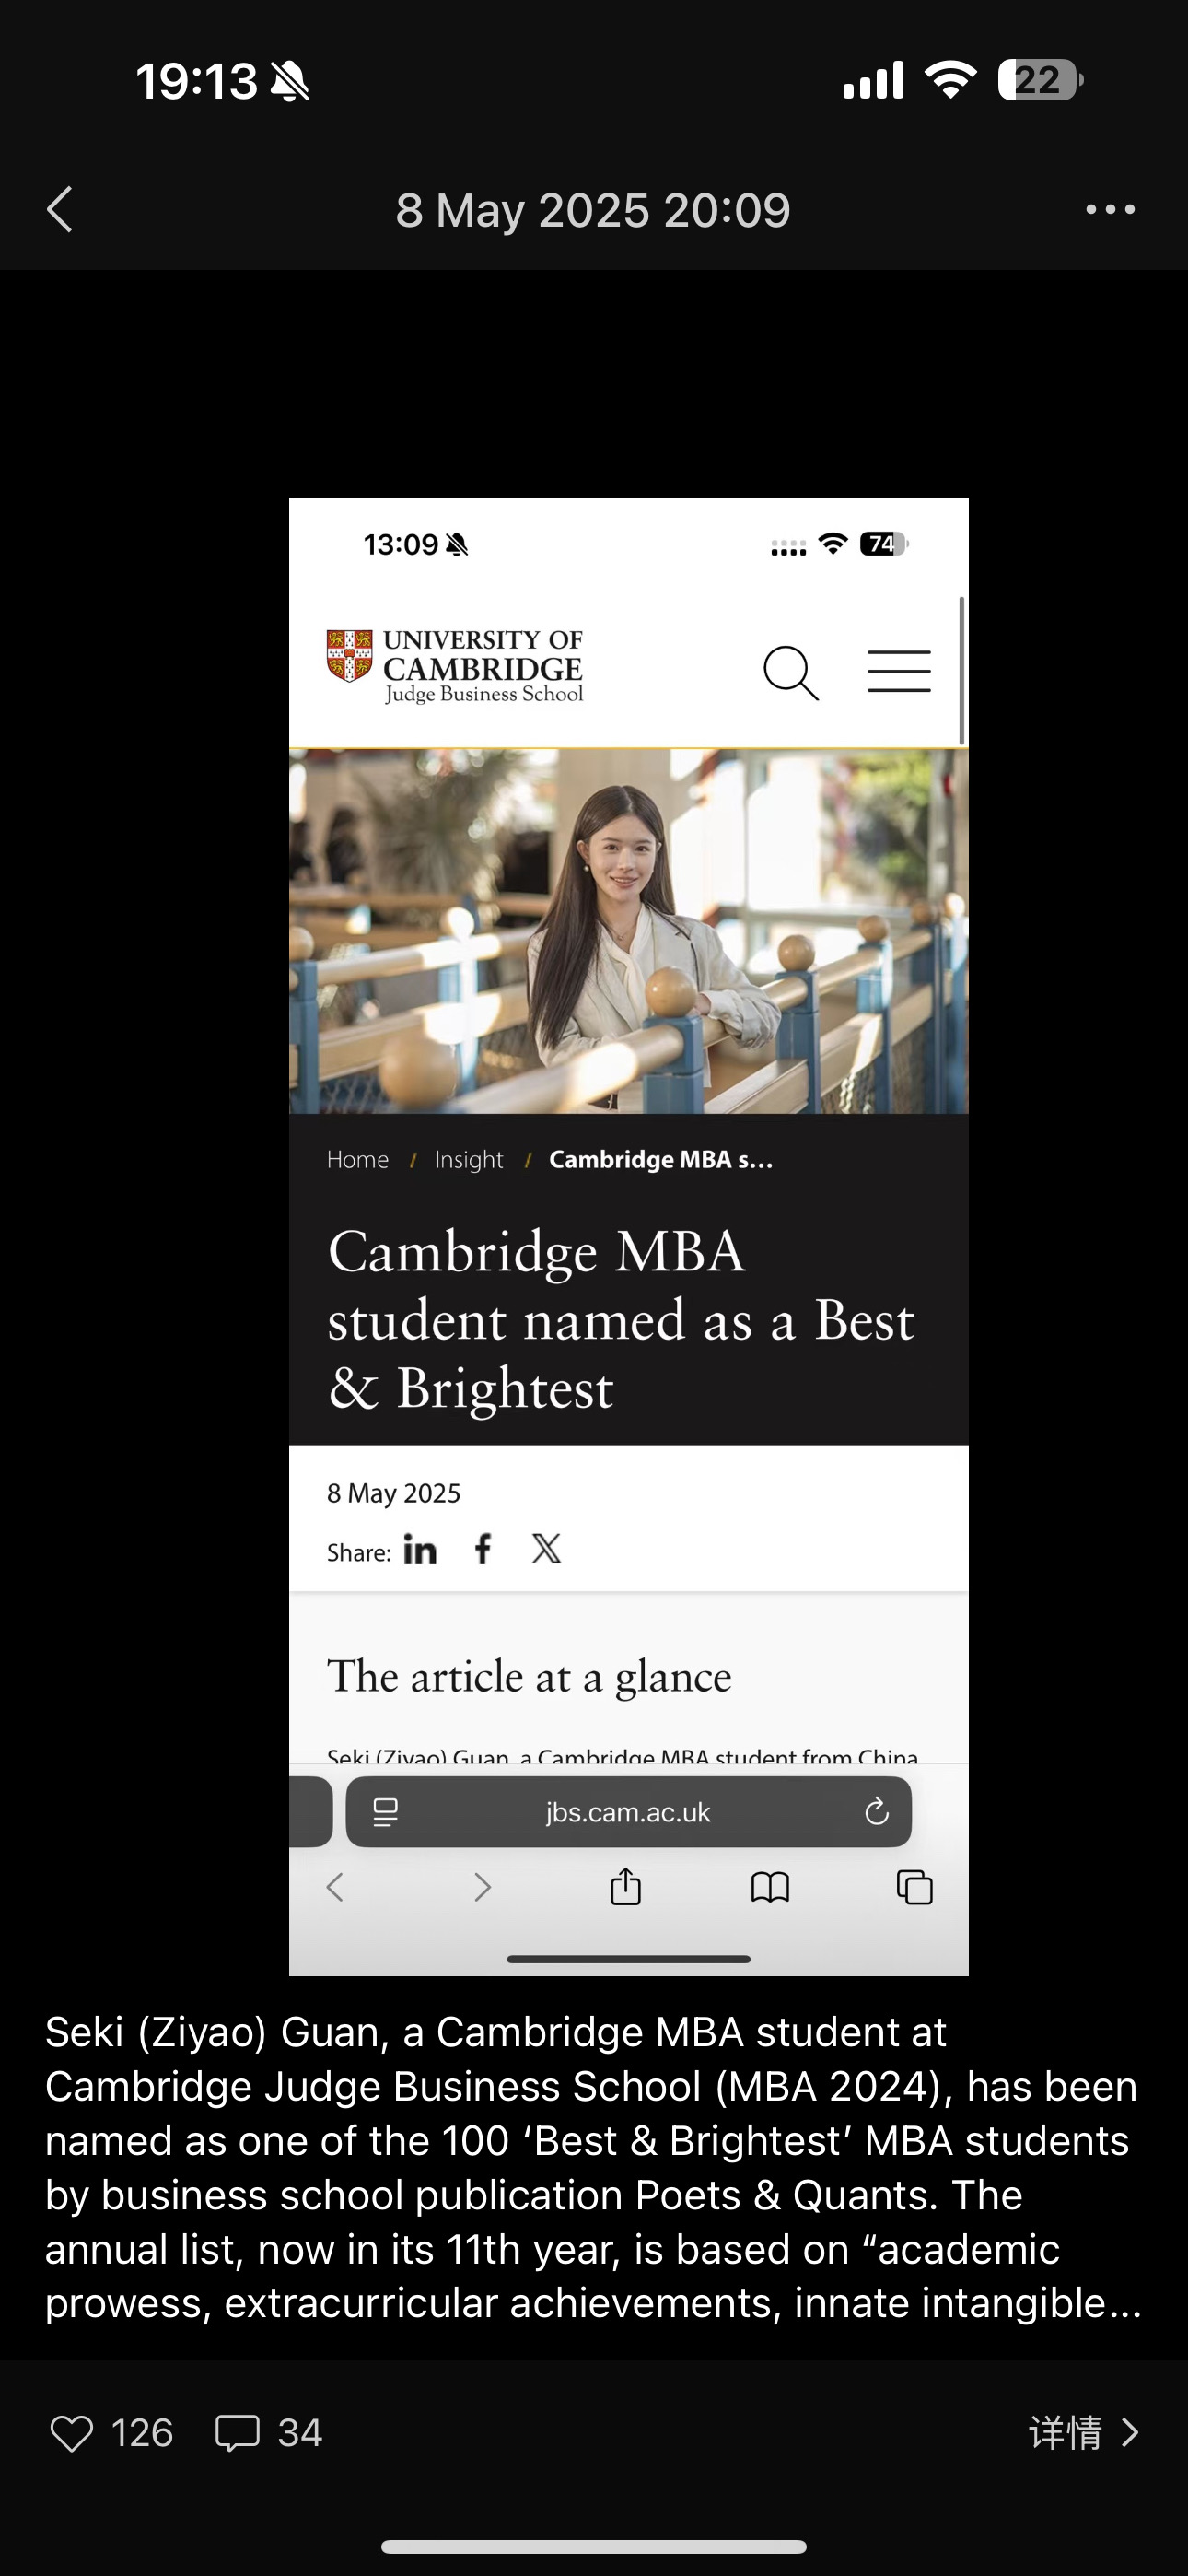The height and width of the screenshot is (2576, 1188).
Task: Share via Facebook icon
Action: coord(483,1548)
